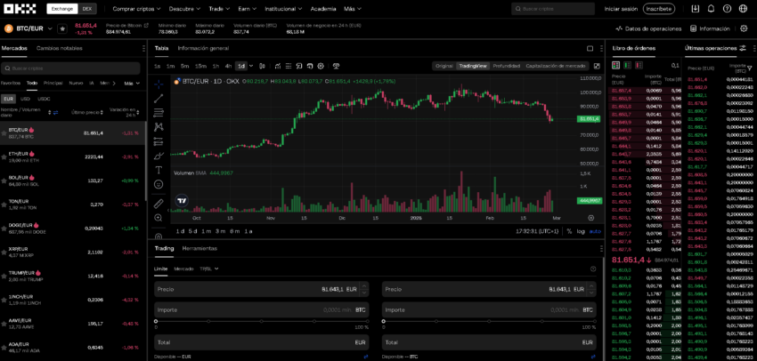Open Datos de operaciones
757x361 pixels.
(648, 28)
